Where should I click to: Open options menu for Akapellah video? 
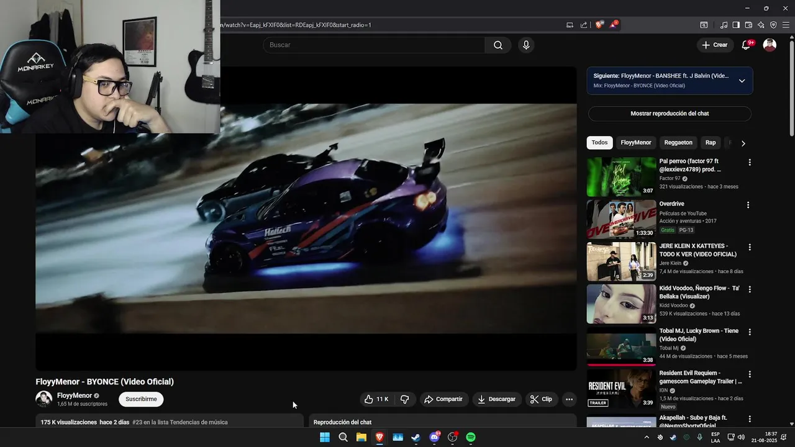[750, 419]
